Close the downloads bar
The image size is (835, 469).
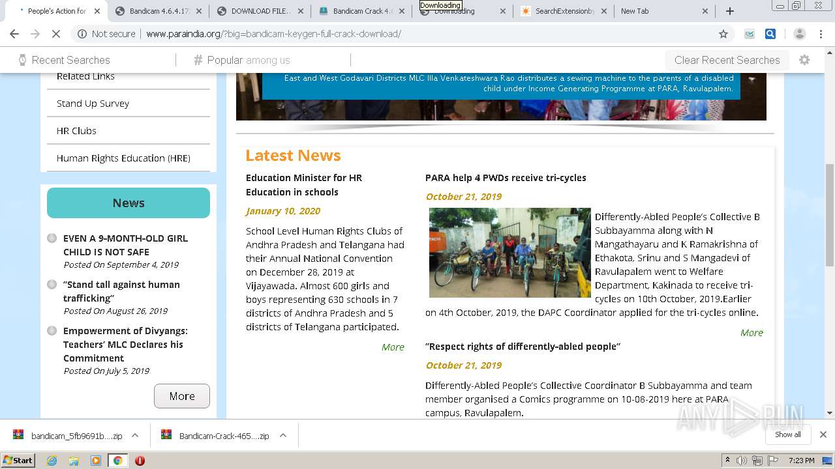pos(823,434)
